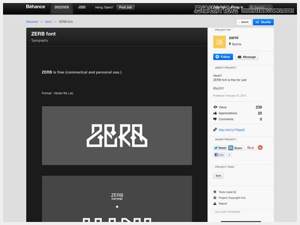Click the Behance logo
Image resolution: width=300 pixels, height=225 pixels.
[35, 7]
